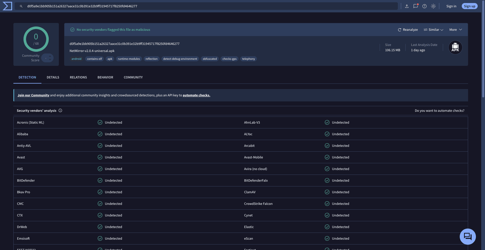Click the Cynet vendor name
The image size is (485, 250).
point(248,215)
